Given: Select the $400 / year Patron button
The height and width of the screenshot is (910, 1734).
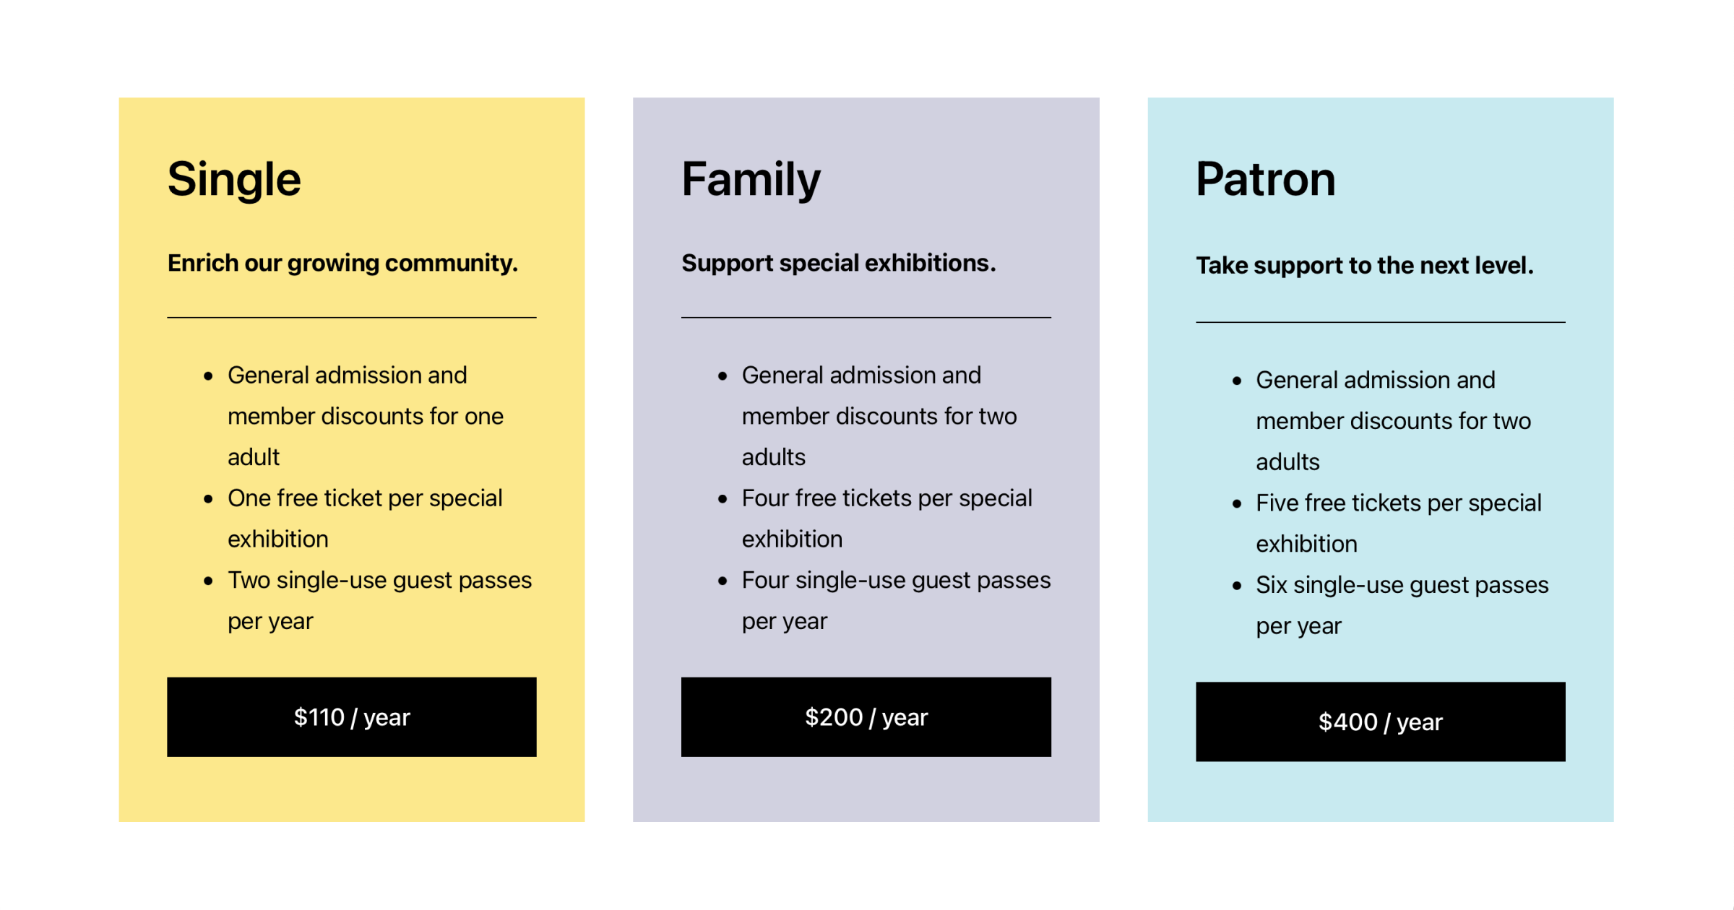Looking at the screenshot, I should click(1380, 721).
